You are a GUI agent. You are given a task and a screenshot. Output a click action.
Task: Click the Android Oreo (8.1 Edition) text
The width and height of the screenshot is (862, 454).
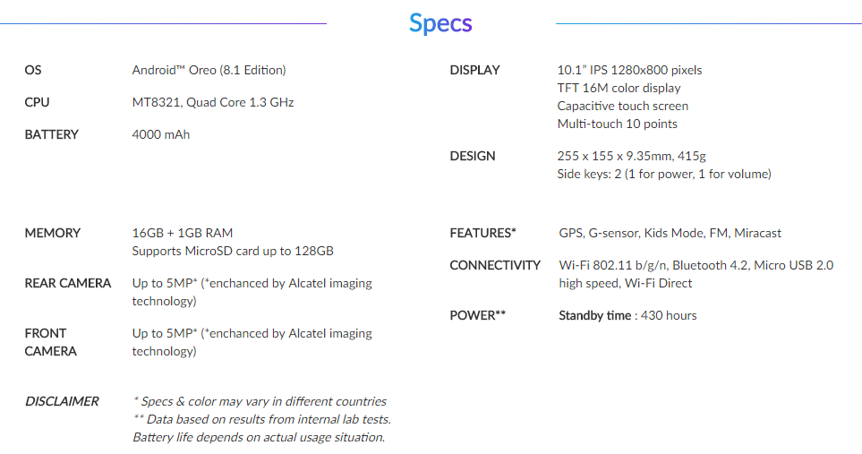tap(209, 70)
